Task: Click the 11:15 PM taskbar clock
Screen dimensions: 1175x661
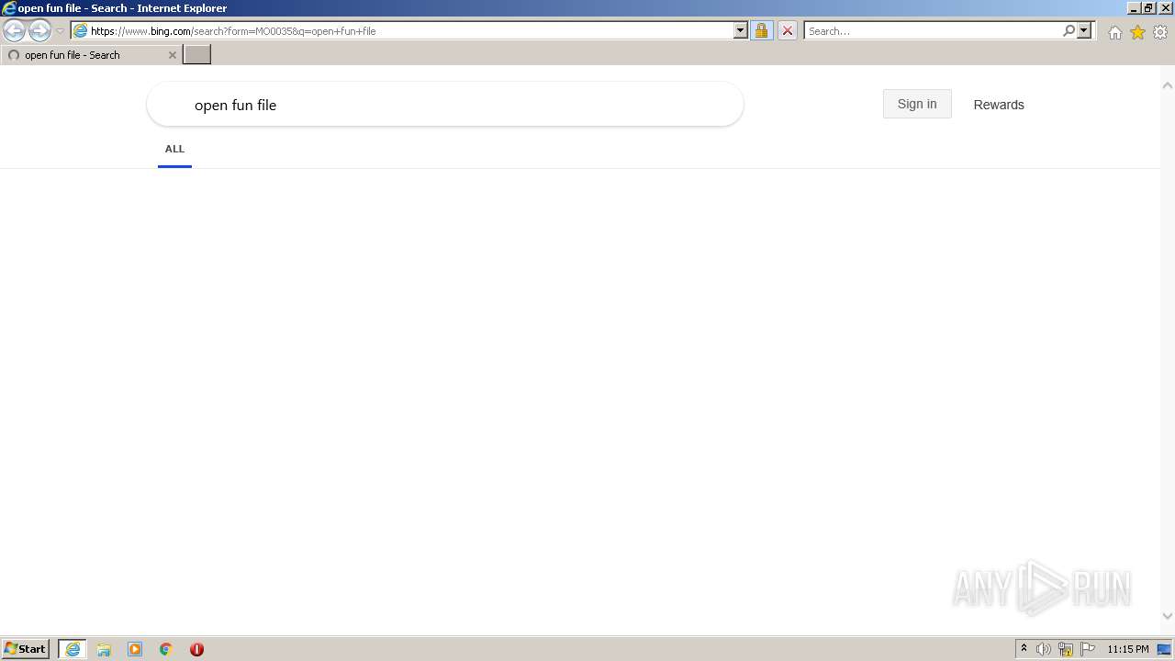Action: 1128,649
